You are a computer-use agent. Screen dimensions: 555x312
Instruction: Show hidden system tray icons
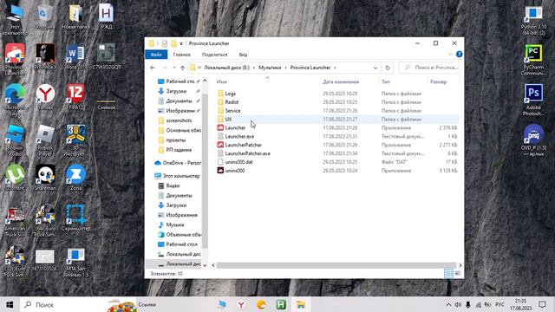pyautogui.click(x=448, y=304)
